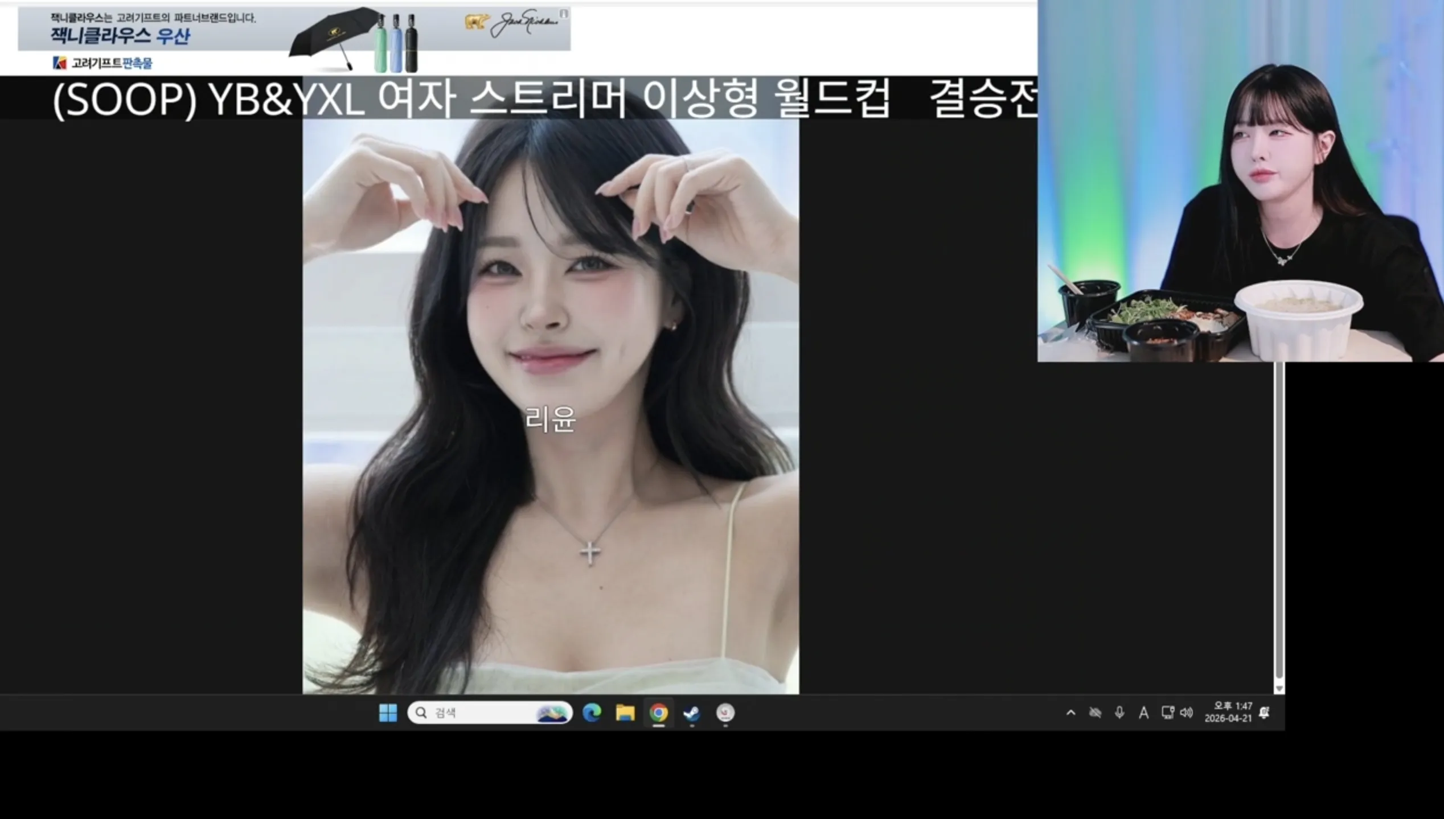The image size is (1444, 819).
Task: Mute the microphone via its tray icon
Action: click(1119, 713)
